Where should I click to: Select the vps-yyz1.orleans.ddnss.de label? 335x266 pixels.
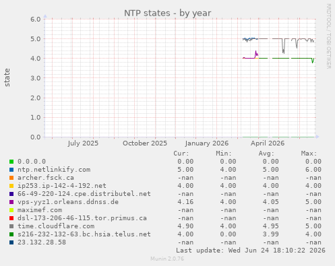pyautogui.click(x=68, y=202)
